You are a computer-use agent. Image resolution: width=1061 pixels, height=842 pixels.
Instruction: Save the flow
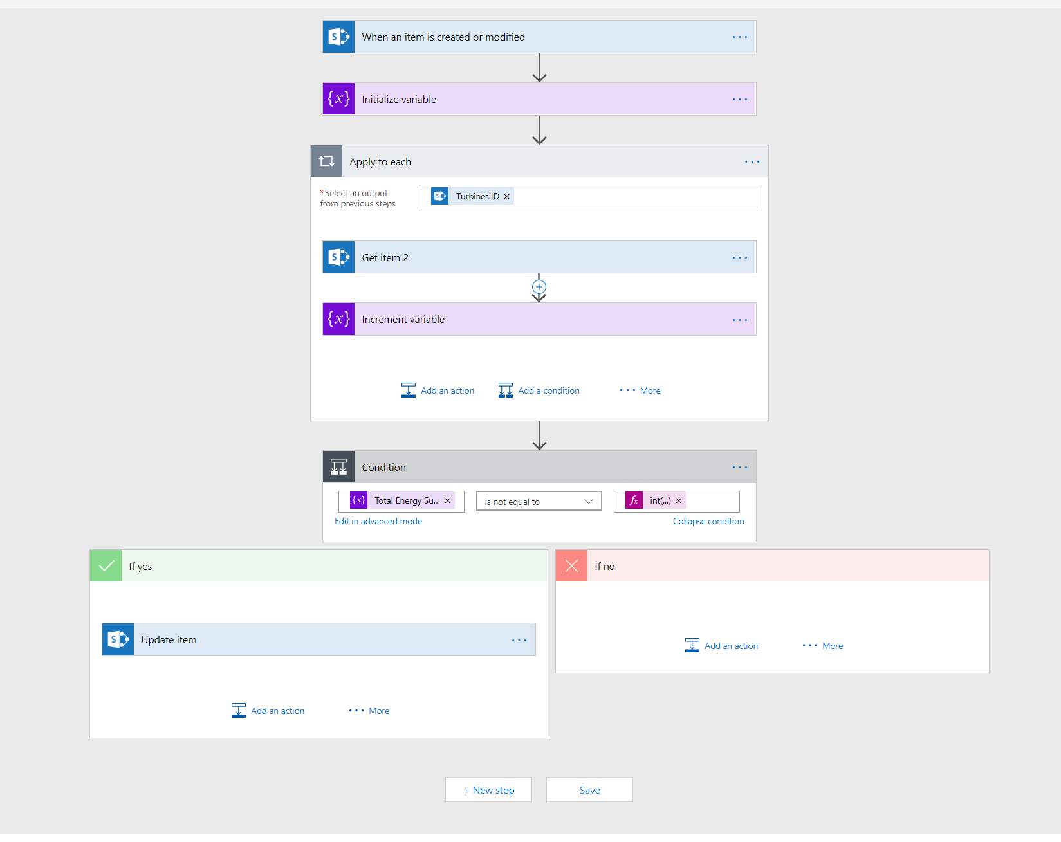[589, 790]
